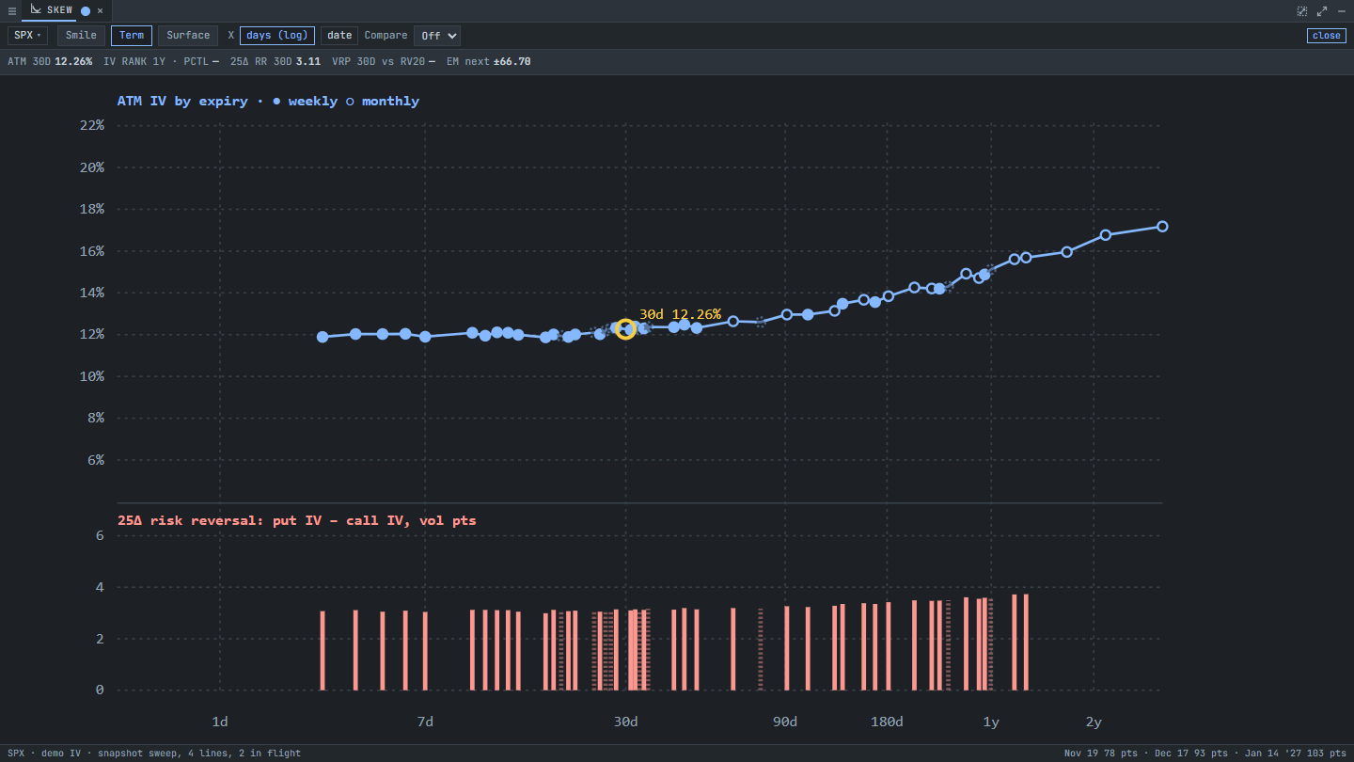Click the '30d 12.26%' chart label
The image size is (1354, 762).
pyautogui.click(x=680, y=314)
